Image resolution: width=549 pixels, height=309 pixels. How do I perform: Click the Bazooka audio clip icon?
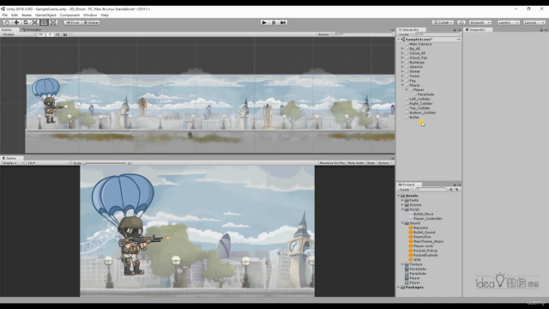pos(411,227)
